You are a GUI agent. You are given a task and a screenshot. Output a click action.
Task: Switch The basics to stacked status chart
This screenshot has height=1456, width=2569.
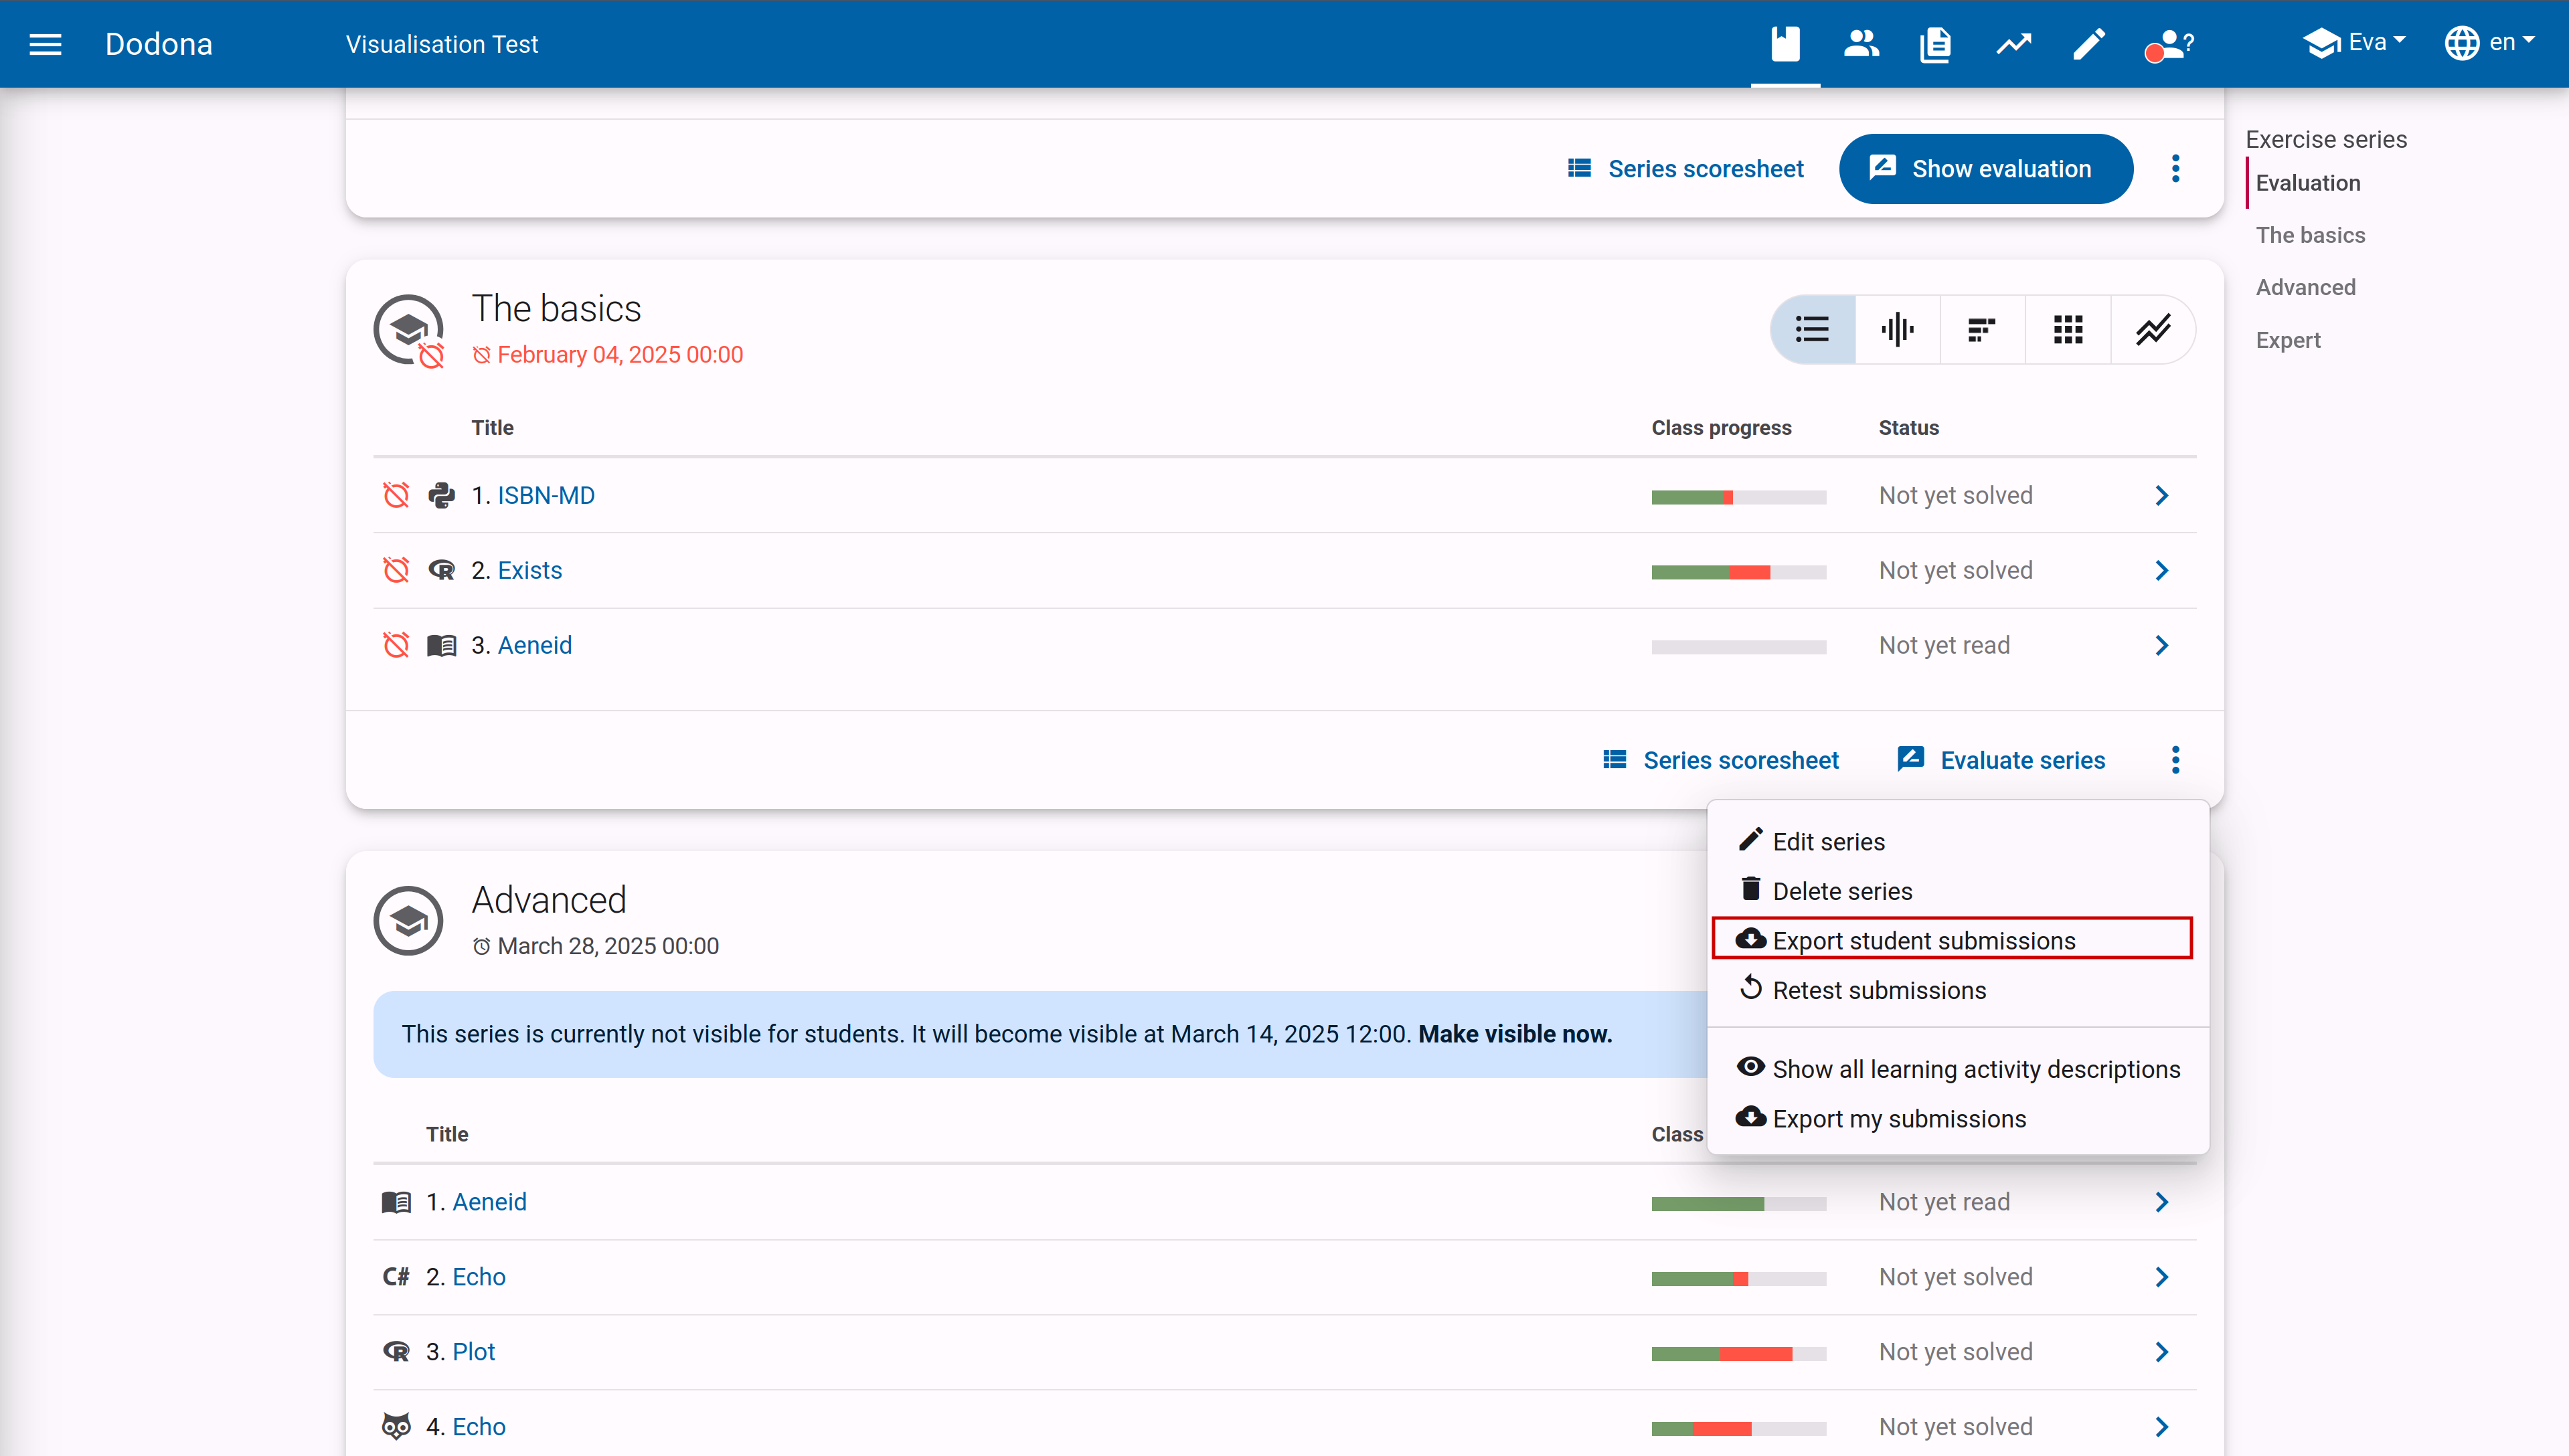pyautogui.click(x=1982, y=329)
